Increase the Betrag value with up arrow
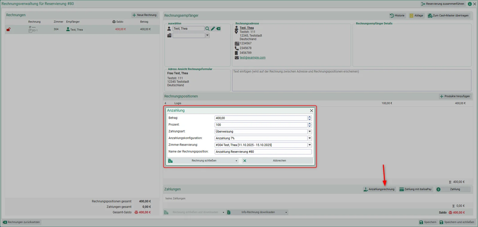The width and height of the screenshot is (478, 227). click(x=310, y=117)
